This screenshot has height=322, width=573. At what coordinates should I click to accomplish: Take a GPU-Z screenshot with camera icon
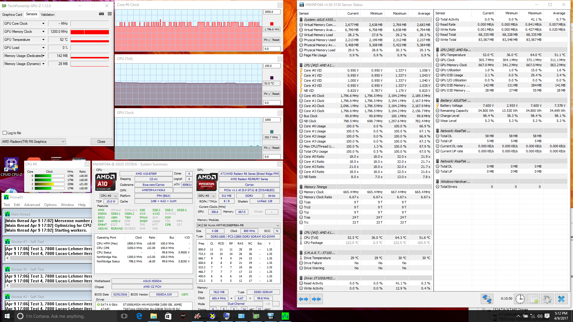pyautogui.click(x=101, y=14)
